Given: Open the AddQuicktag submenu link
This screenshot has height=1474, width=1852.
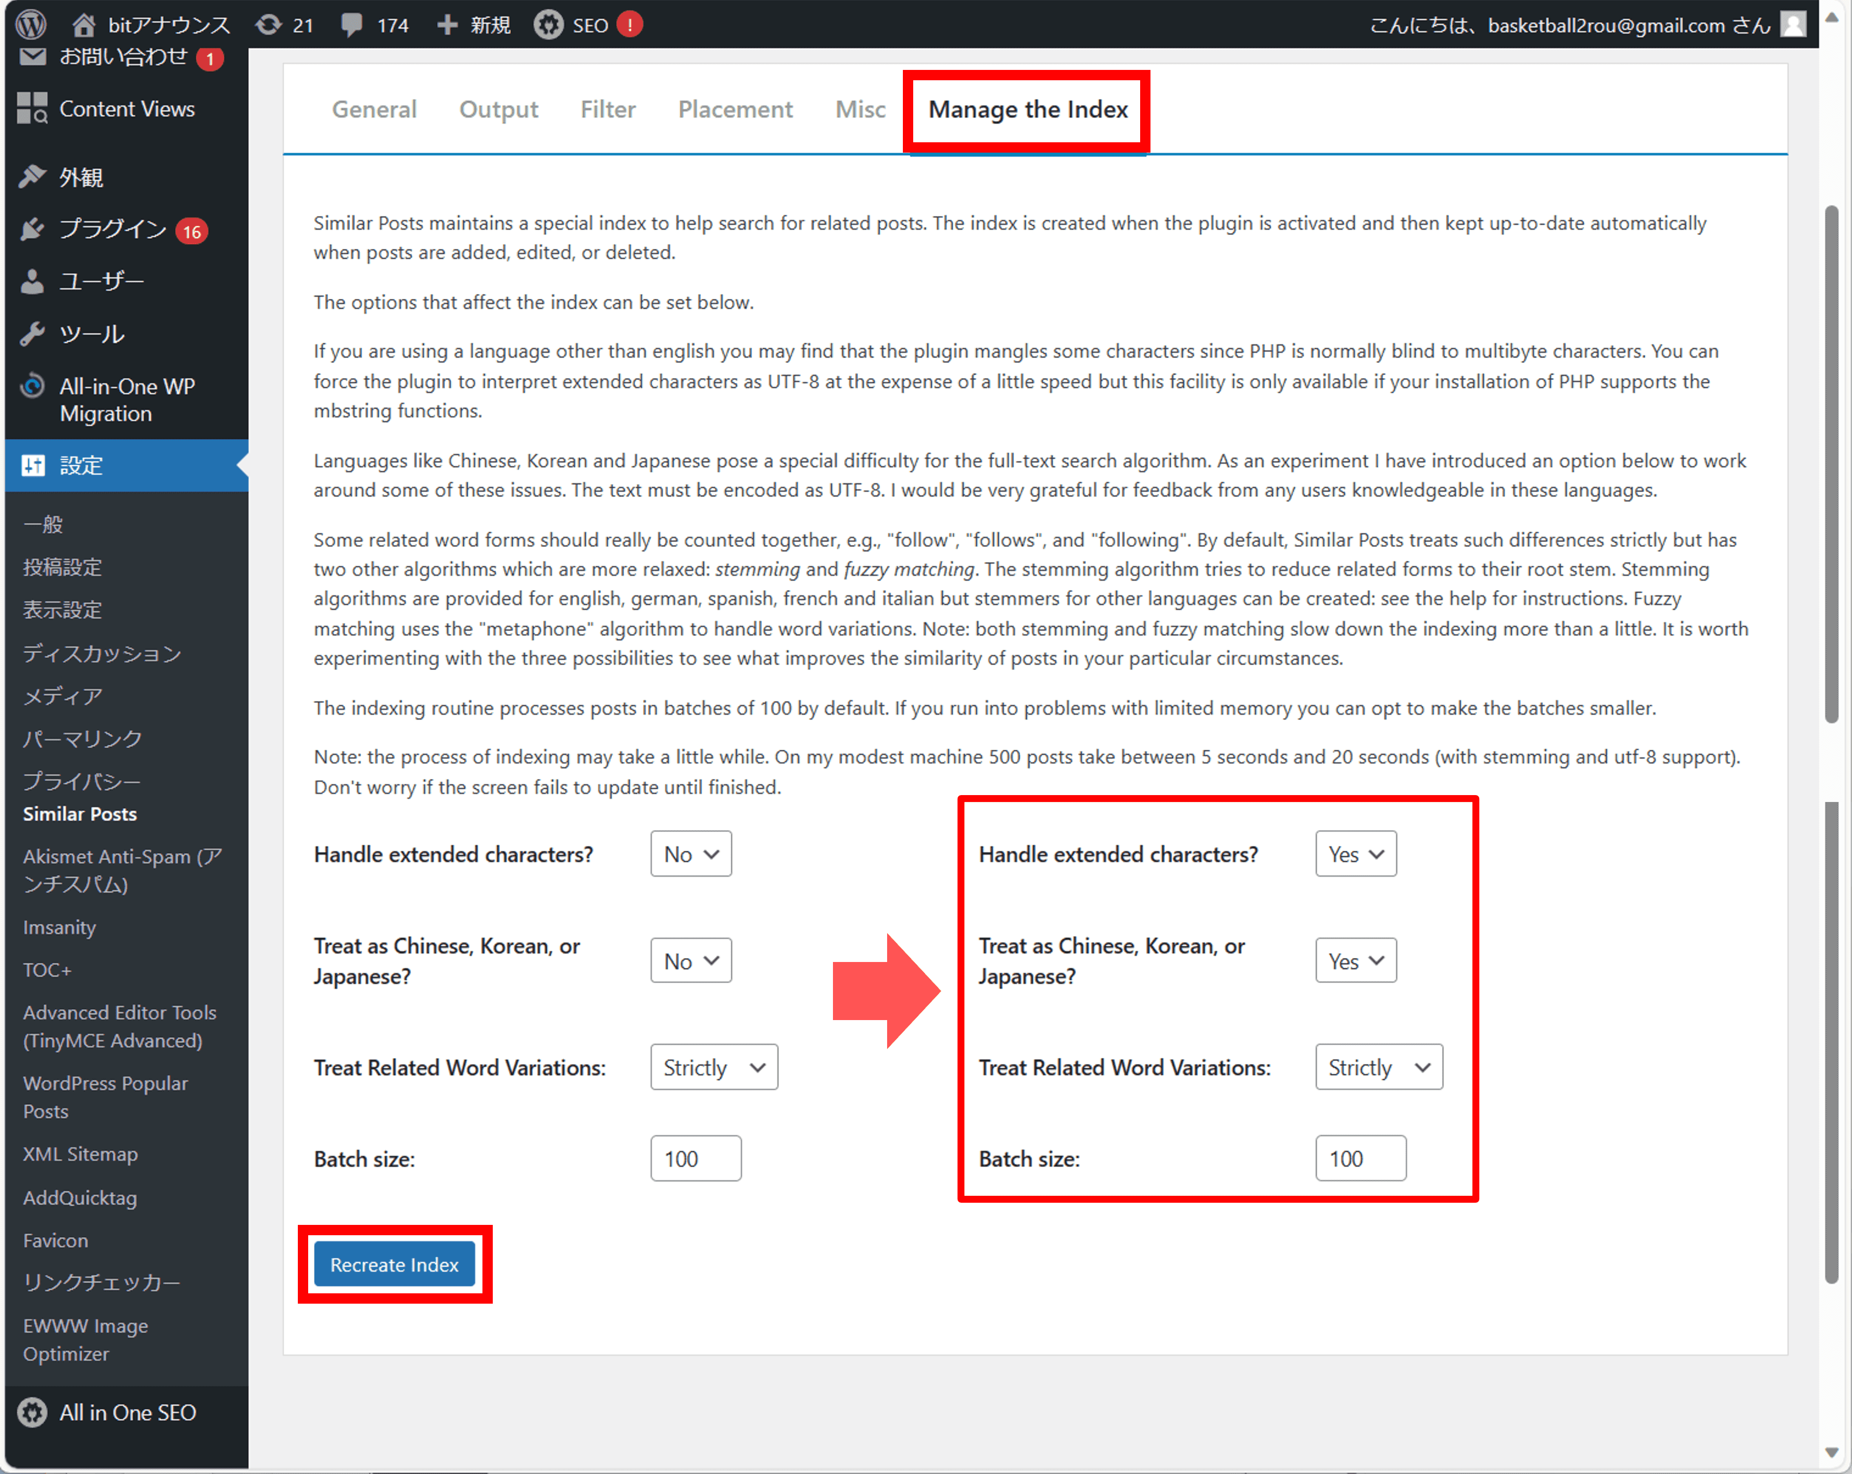Looking at the screenshot, I should click(80, 1197).
